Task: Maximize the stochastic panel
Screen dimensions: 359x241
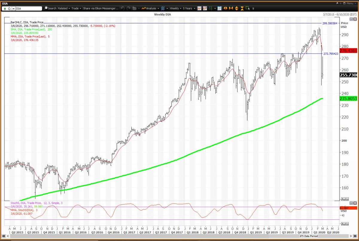Action: (351, 203)
